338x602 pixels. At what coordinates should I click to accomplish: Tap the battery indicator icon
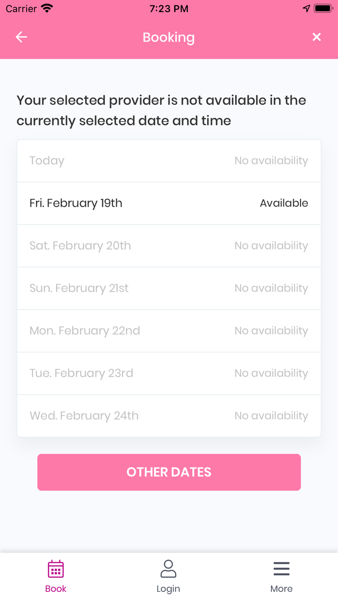(322, 9)
